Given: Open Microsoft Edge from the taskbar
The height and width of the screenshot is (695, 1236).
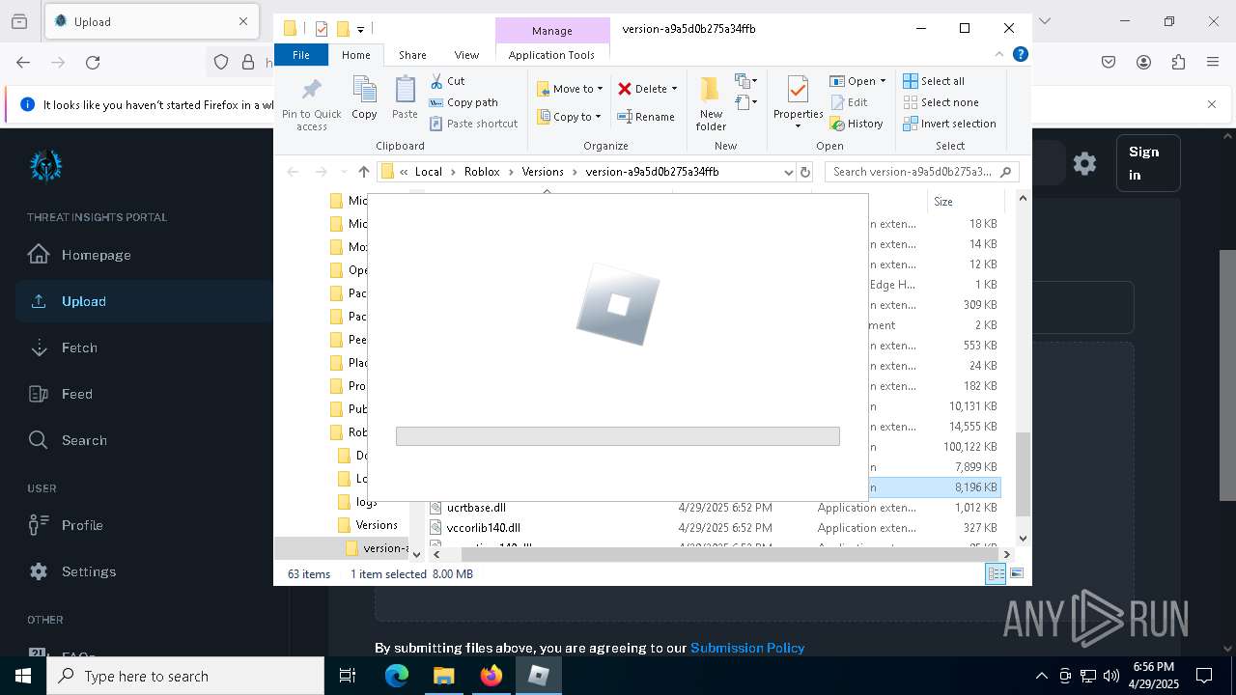Looking at the screenshot, I should tap(397, 676).
